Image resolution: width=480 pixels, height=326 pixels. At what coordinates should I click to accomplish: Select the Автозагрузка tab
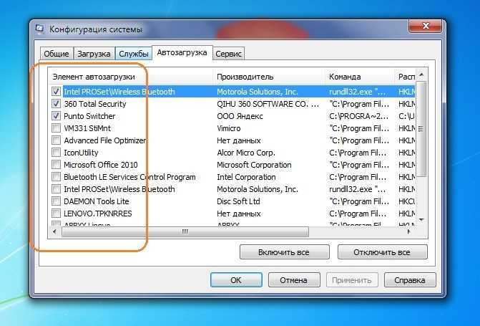tap(182, 52)
